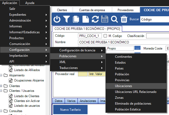Click the filter funnel icon
Viewport: 169px width, 115px height.
point(67,19)
